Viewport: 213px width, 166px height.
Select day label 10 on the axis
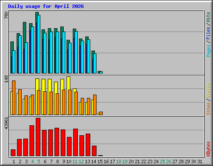coord(69,161)
